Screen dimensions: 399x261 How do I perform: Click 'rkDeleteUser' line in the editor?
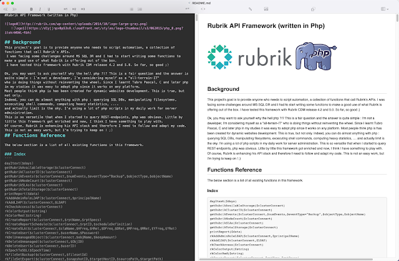pyautogui.click(x=40, y=246)
